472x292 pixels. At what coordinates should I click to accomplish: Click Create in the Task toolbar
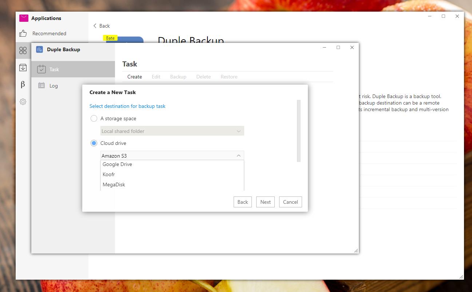pyautogui.click(x=135, y=77)
